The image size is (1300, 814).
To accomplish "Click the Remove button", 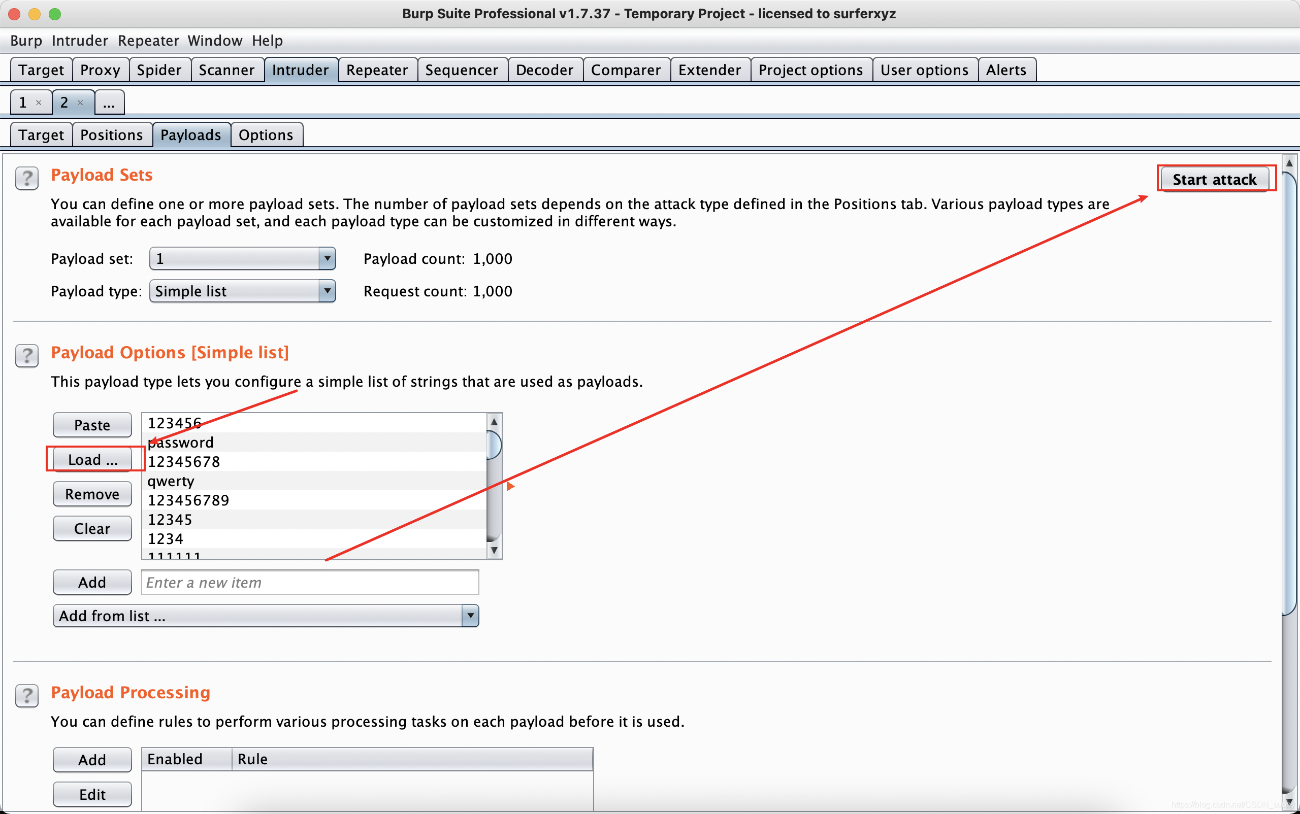I will pos(92,494).
